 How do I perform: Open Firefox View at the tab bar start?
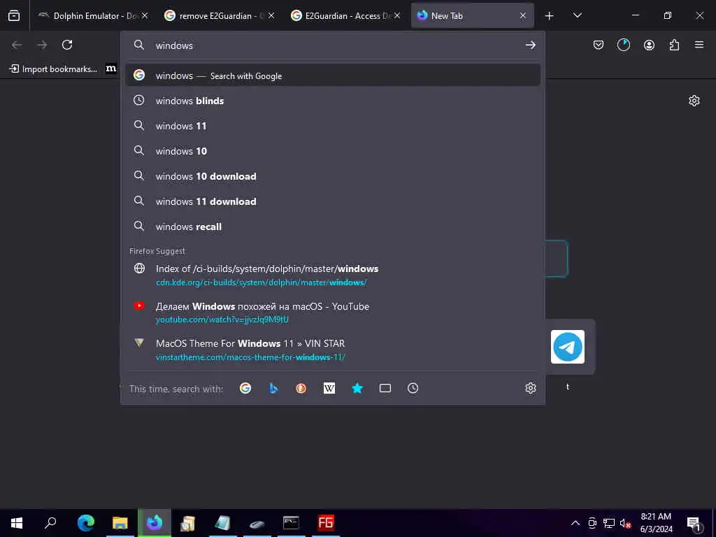[14, 15]
